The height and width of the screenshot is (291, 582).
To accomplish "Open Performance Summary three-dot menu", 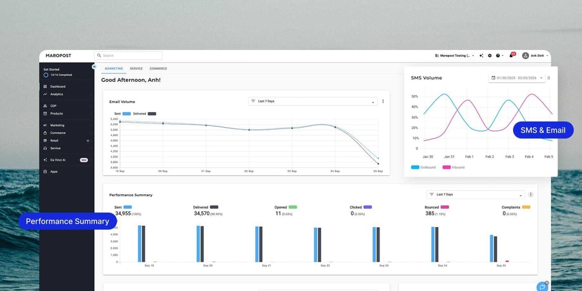I will tap(531, 194).
